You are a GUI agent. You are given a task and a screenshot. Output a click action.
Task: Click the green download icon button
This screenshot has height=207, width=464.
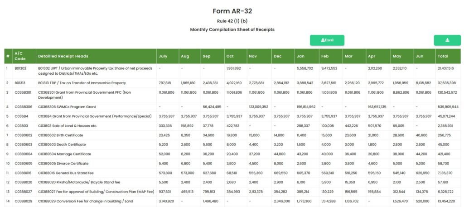point(447,40)
